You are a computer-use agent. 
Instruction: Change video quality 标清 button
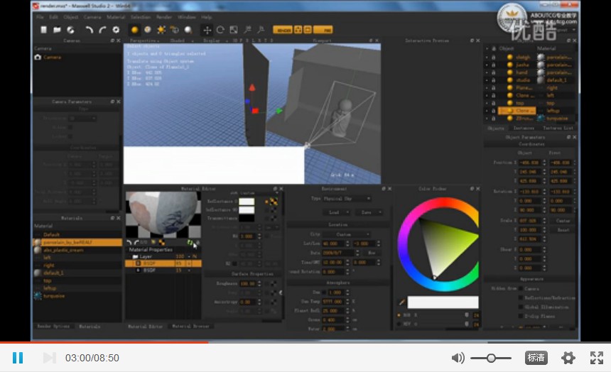[536, 358]
